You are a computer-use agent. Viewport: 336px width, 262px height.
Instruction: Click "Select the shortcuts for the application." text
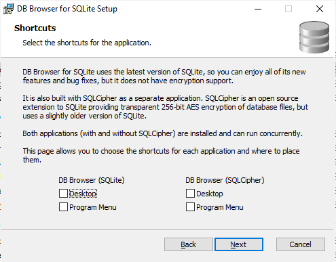point(87,43)
